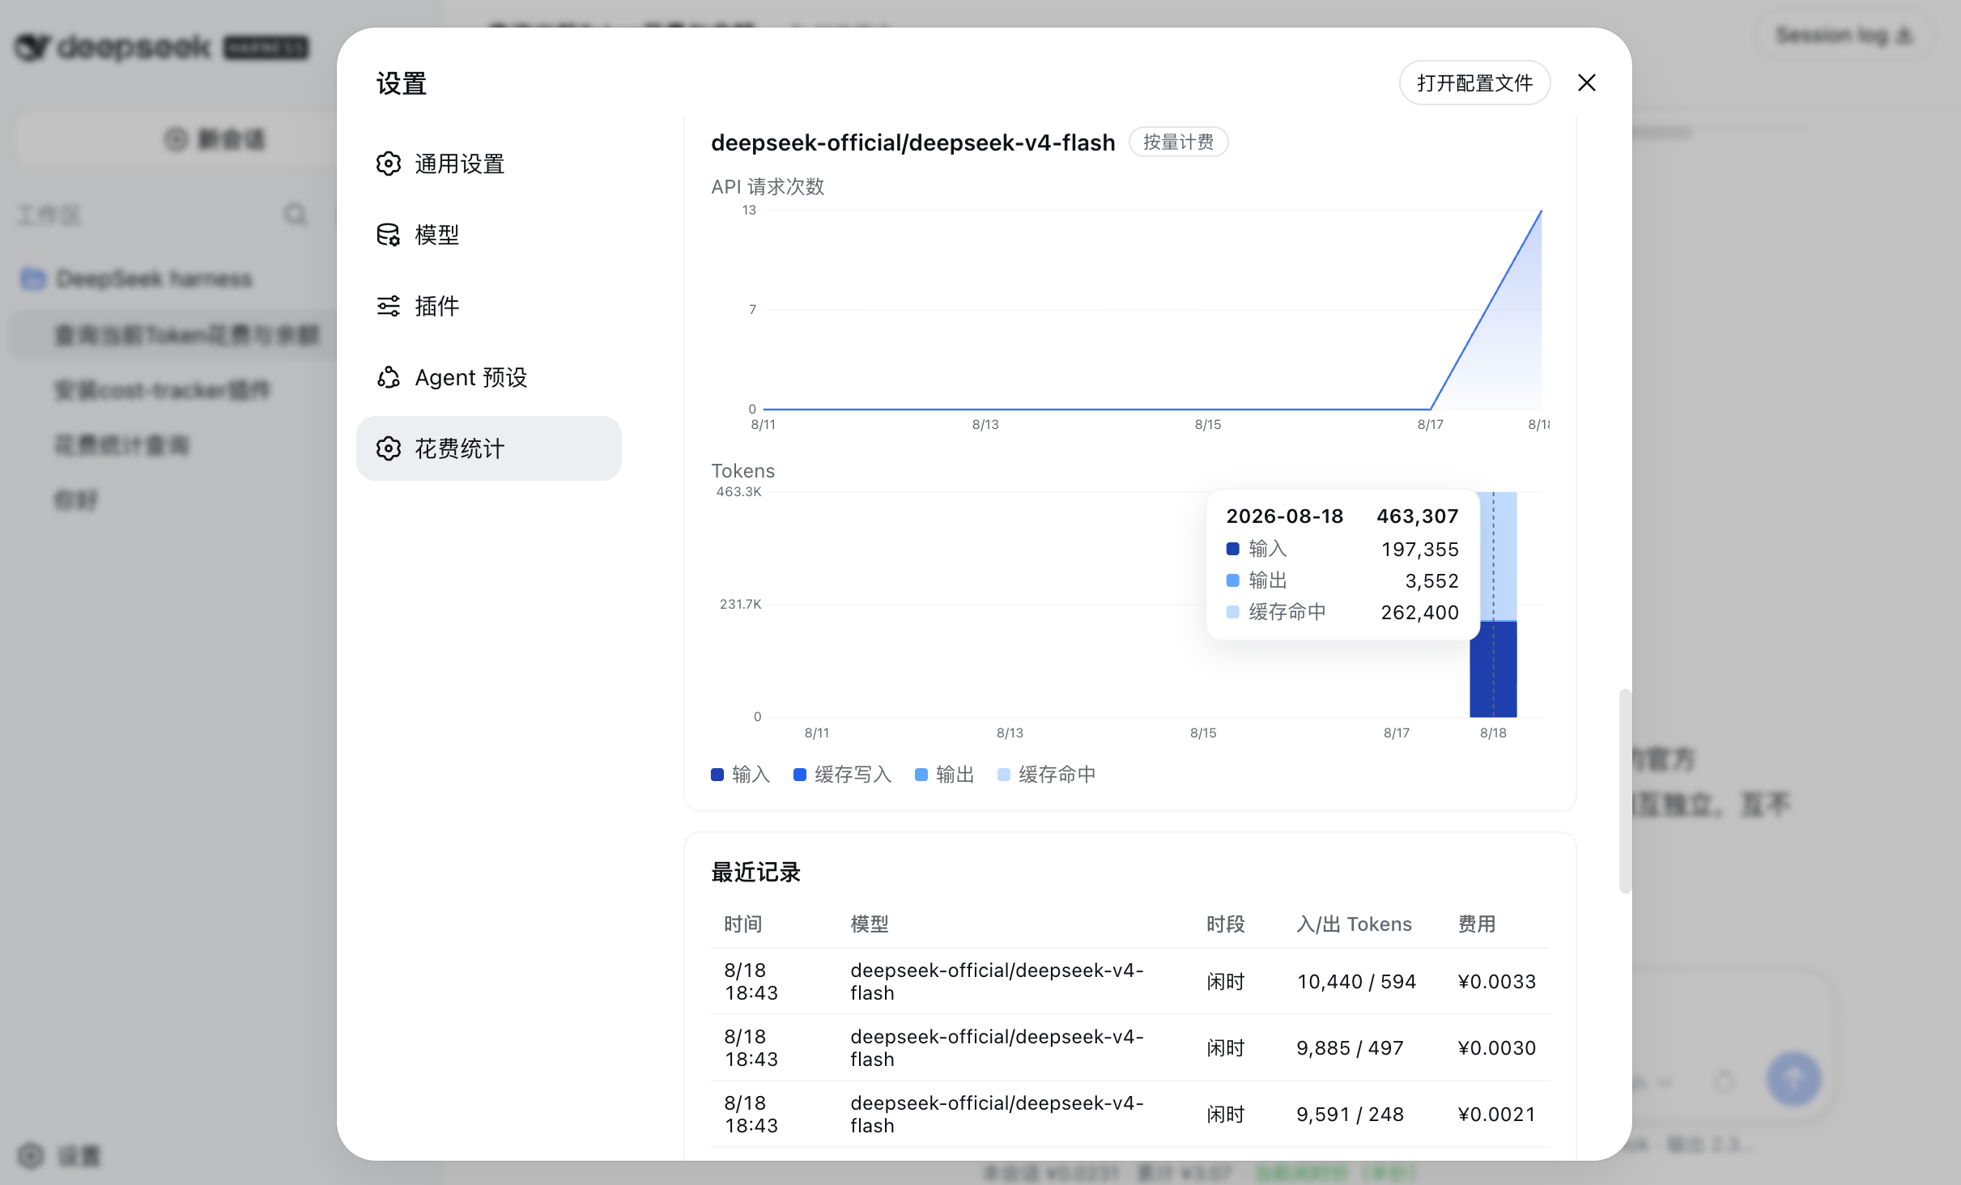The width and height of the screenshot is (1961, 1185).
Task: Select the 花费统计 section
Action: [x=488, y=448]
